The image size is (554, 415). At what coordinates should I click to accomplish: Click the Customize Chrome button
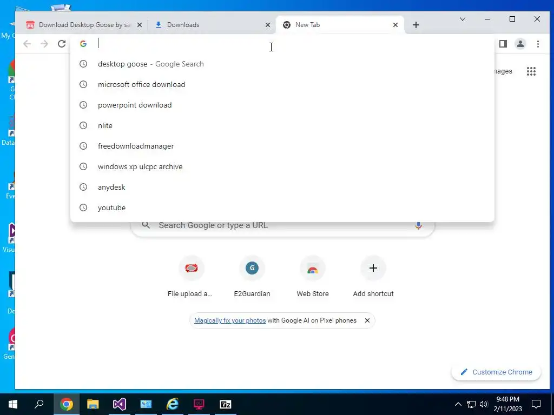click(x=496, y=372)
